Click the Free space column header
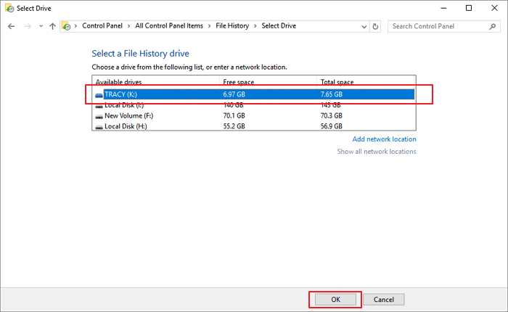This screenshot has height=312, width=508. tap(239, 82)
